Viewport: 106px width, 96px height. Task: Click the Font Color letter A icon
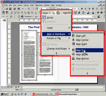(93, 13)
